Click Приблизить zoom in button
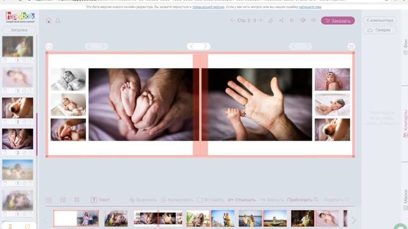The width and height of the screenshot is (408, 229). click(x=303, y=200)
